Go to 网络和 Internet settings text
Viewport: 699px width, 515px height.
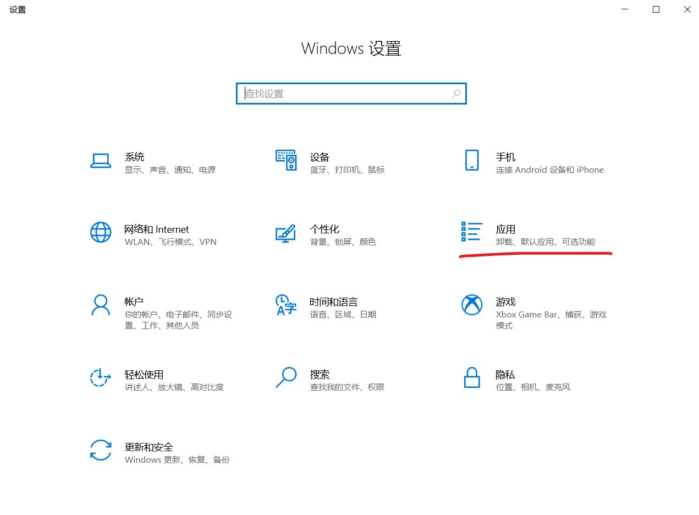[x=157, y=229]
